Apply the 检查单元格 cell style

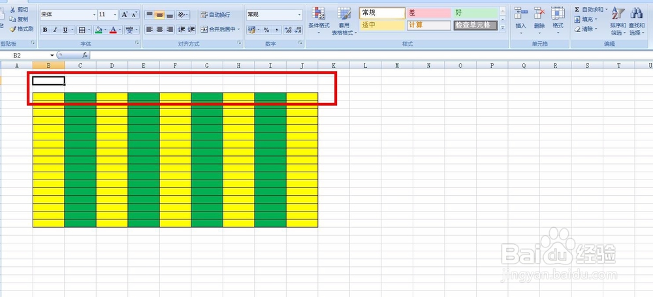point(475,25)
